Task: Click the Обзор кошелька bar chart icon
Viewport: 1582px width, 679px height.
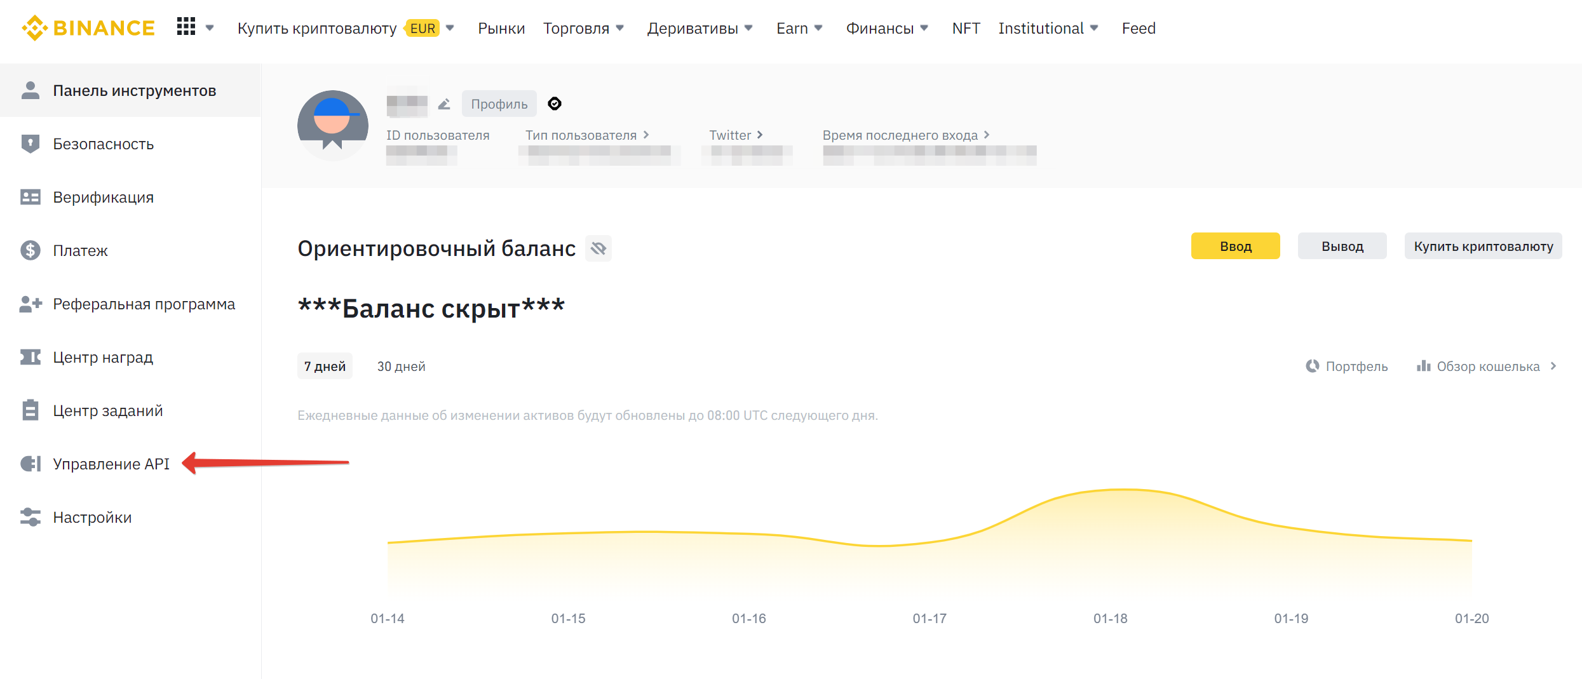Action: pyautogui.click(x=1423, y=366)
